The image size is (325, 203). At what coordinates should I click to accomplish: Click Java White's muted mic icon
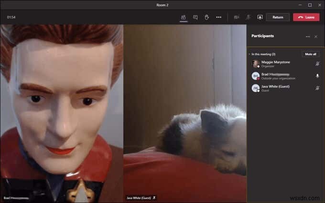(317, 88)
